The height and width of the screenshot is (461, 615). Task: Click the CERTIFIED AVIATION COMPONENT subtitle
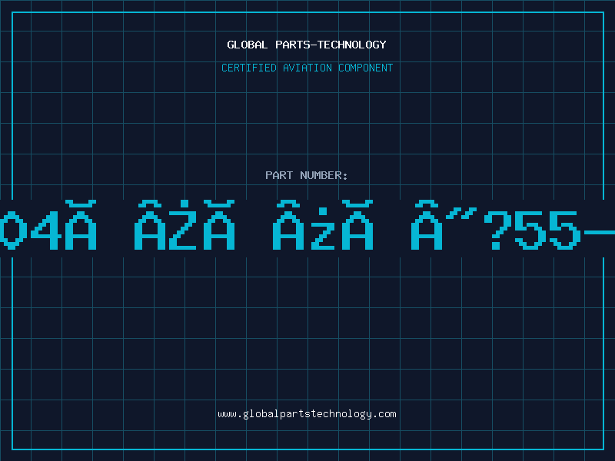(307, 68)
